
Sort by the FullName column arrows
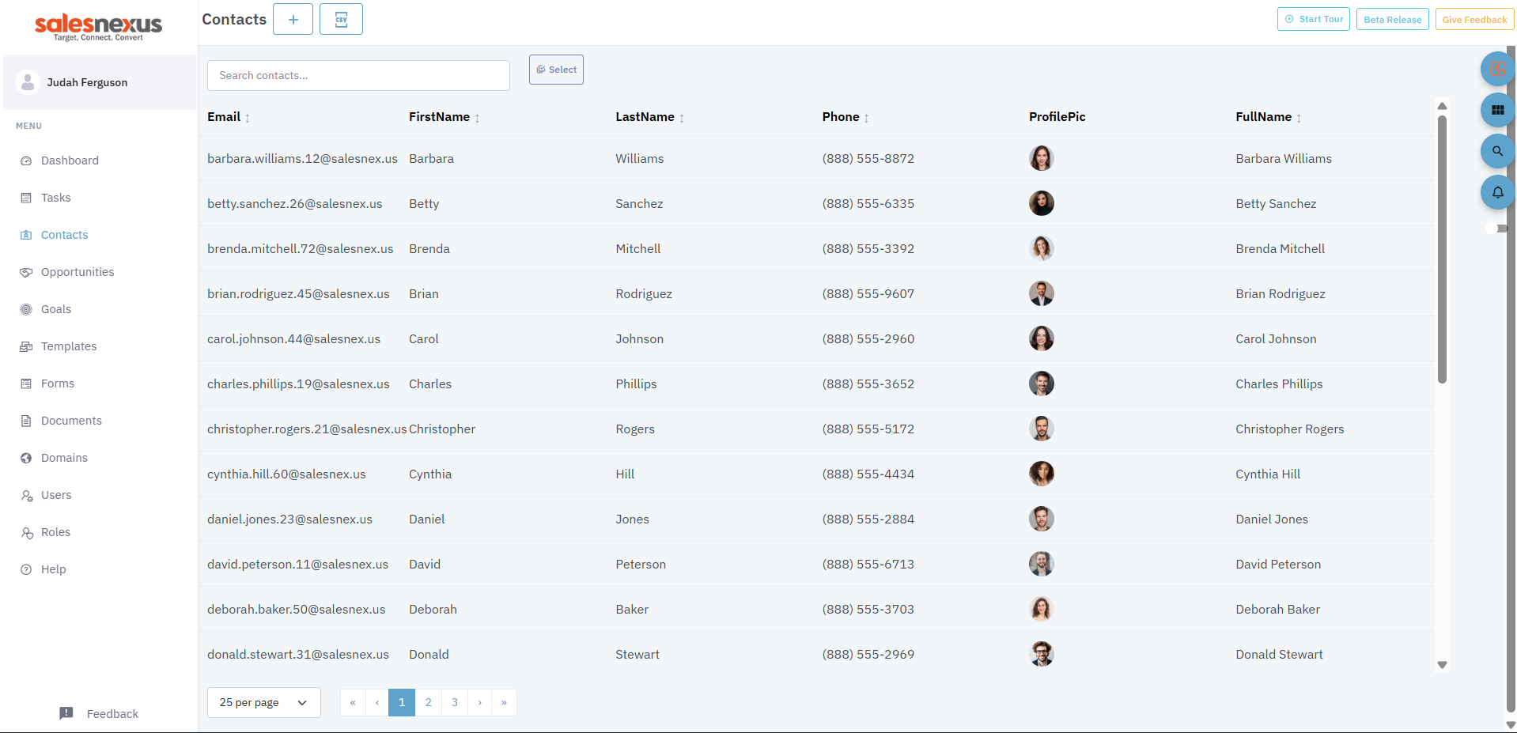[x=1299, y=118]
